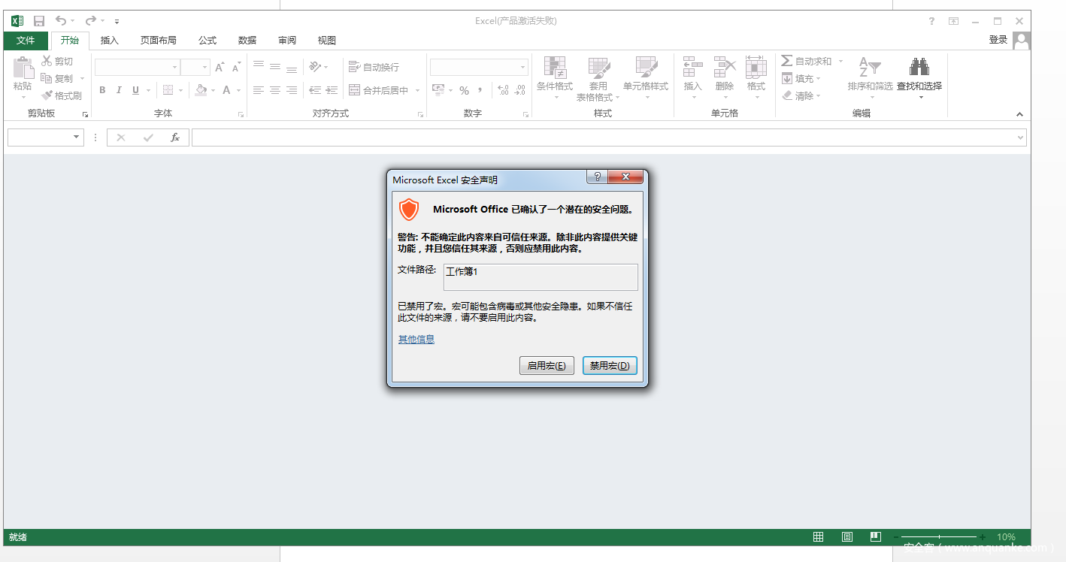
Task: Click the Copy (复制) icon
Action: point(47,78)
